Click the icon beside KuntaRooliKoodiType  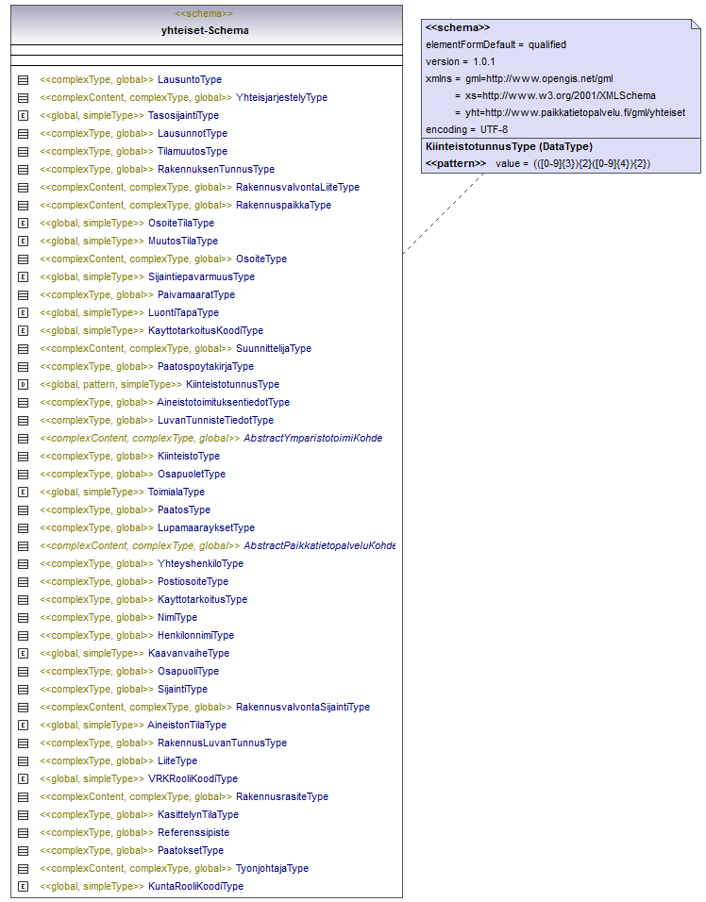(x=24, y=887)
